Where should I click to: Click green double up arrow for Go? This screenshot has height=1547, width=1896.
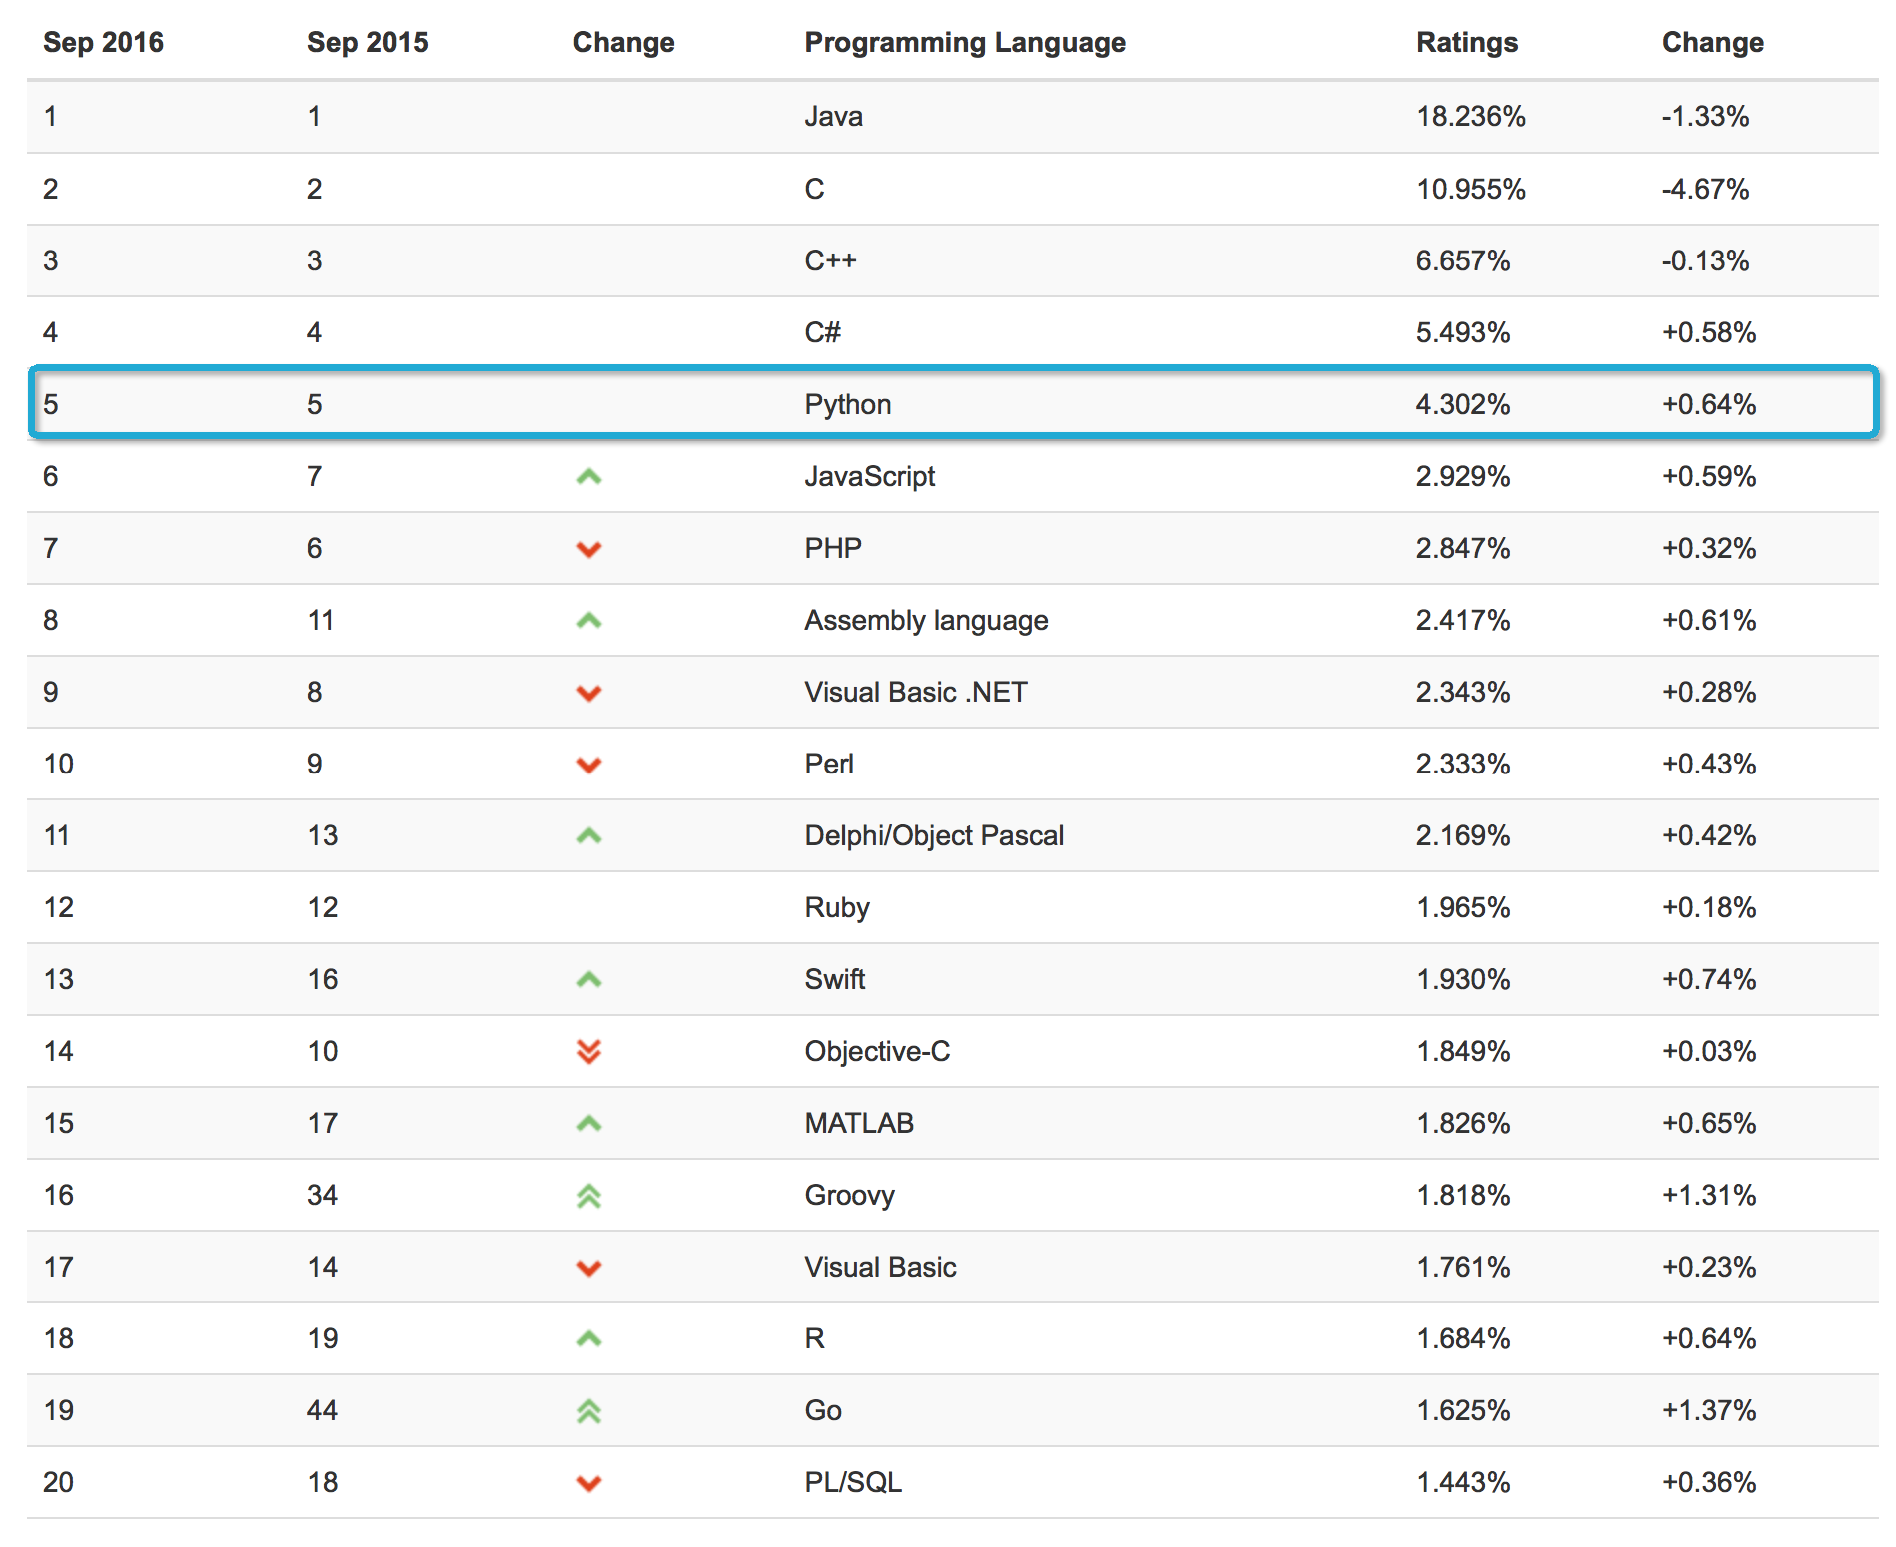(589, 1411)
